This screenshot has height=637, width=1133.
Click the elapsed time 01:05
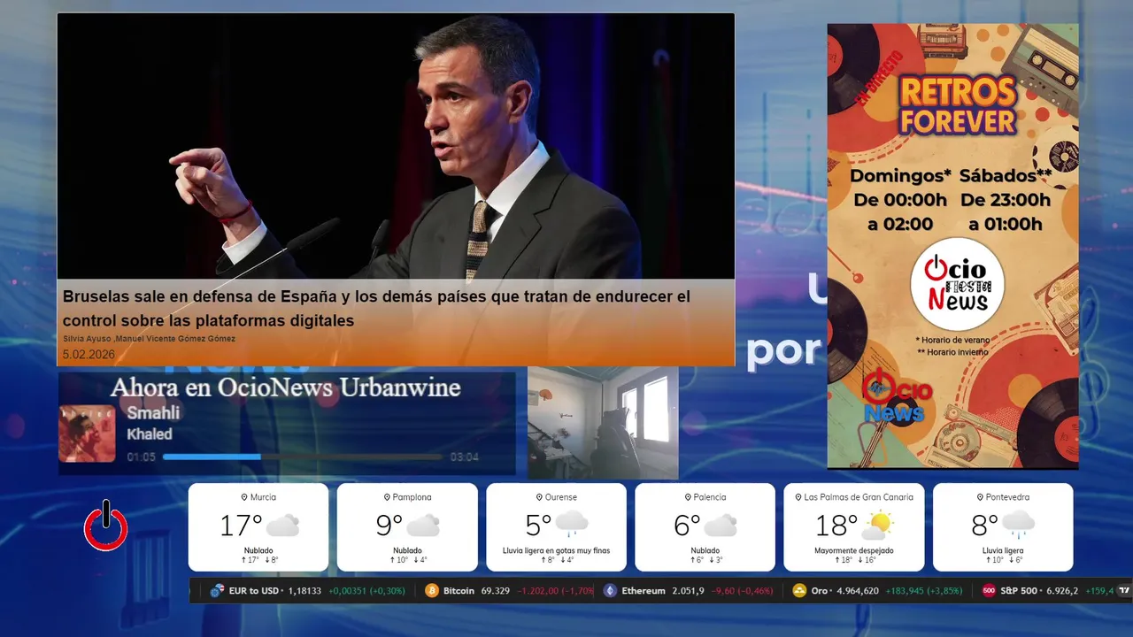(x=141, y=457)
